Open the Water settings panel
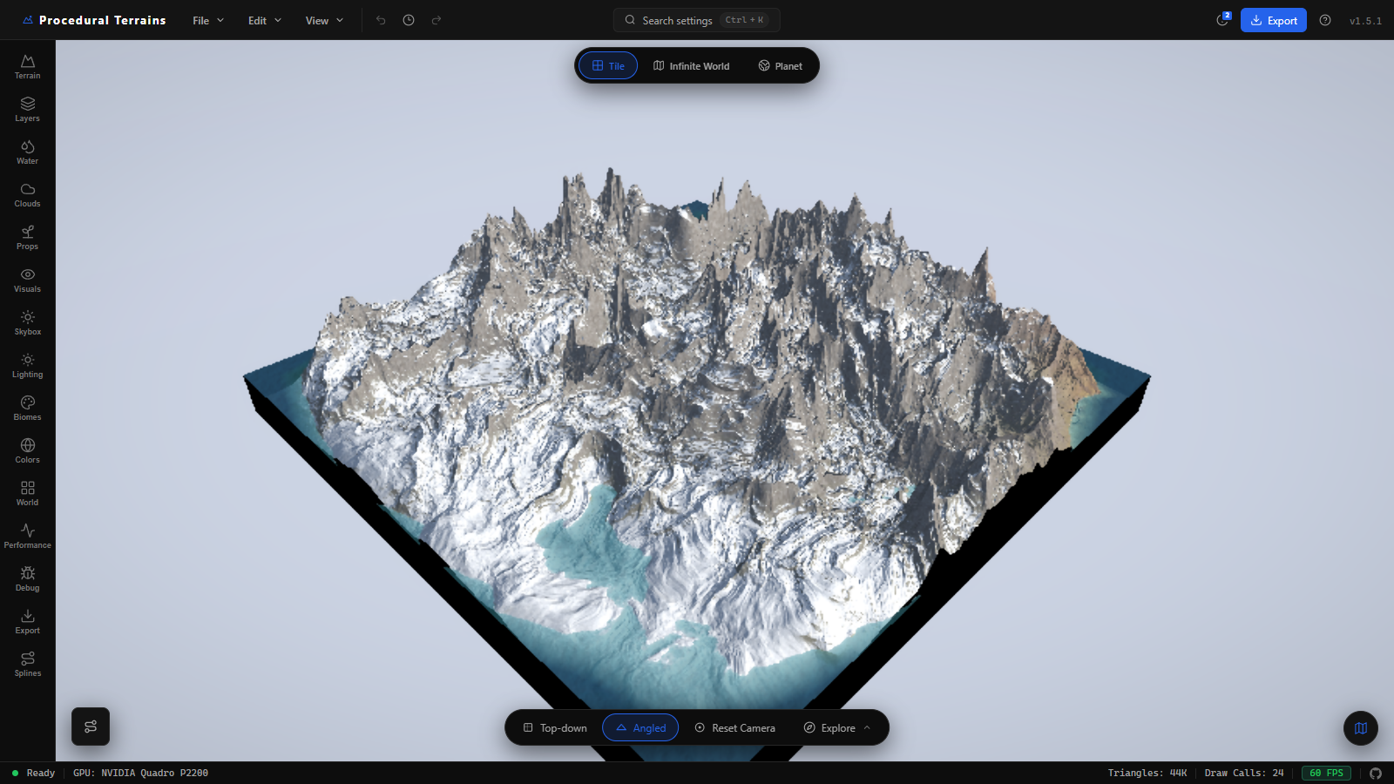Screen dimensions: 1394x784 pyautogui.click(x=27, y=152)
